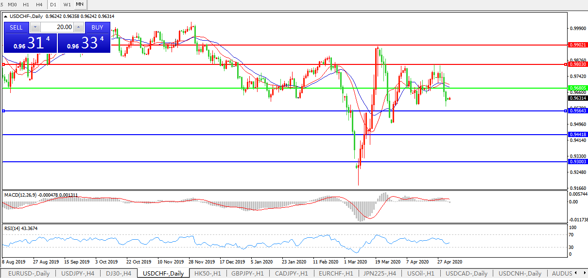Screen dimensions: 588x278
Task: Select the H1 timeframe button
Action: tap(26, 4)
